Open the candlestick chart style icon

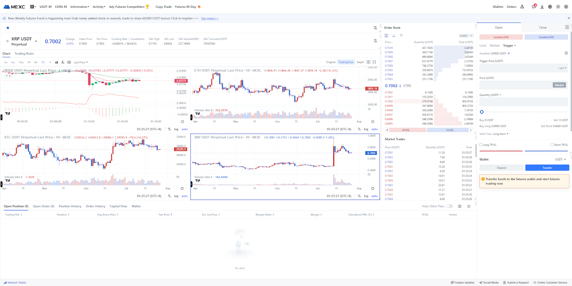[x=56, y=62]
